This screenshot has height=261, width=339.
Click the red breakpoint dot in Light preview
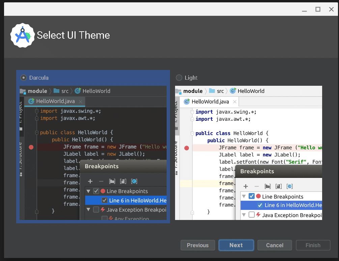click(187, 148)
